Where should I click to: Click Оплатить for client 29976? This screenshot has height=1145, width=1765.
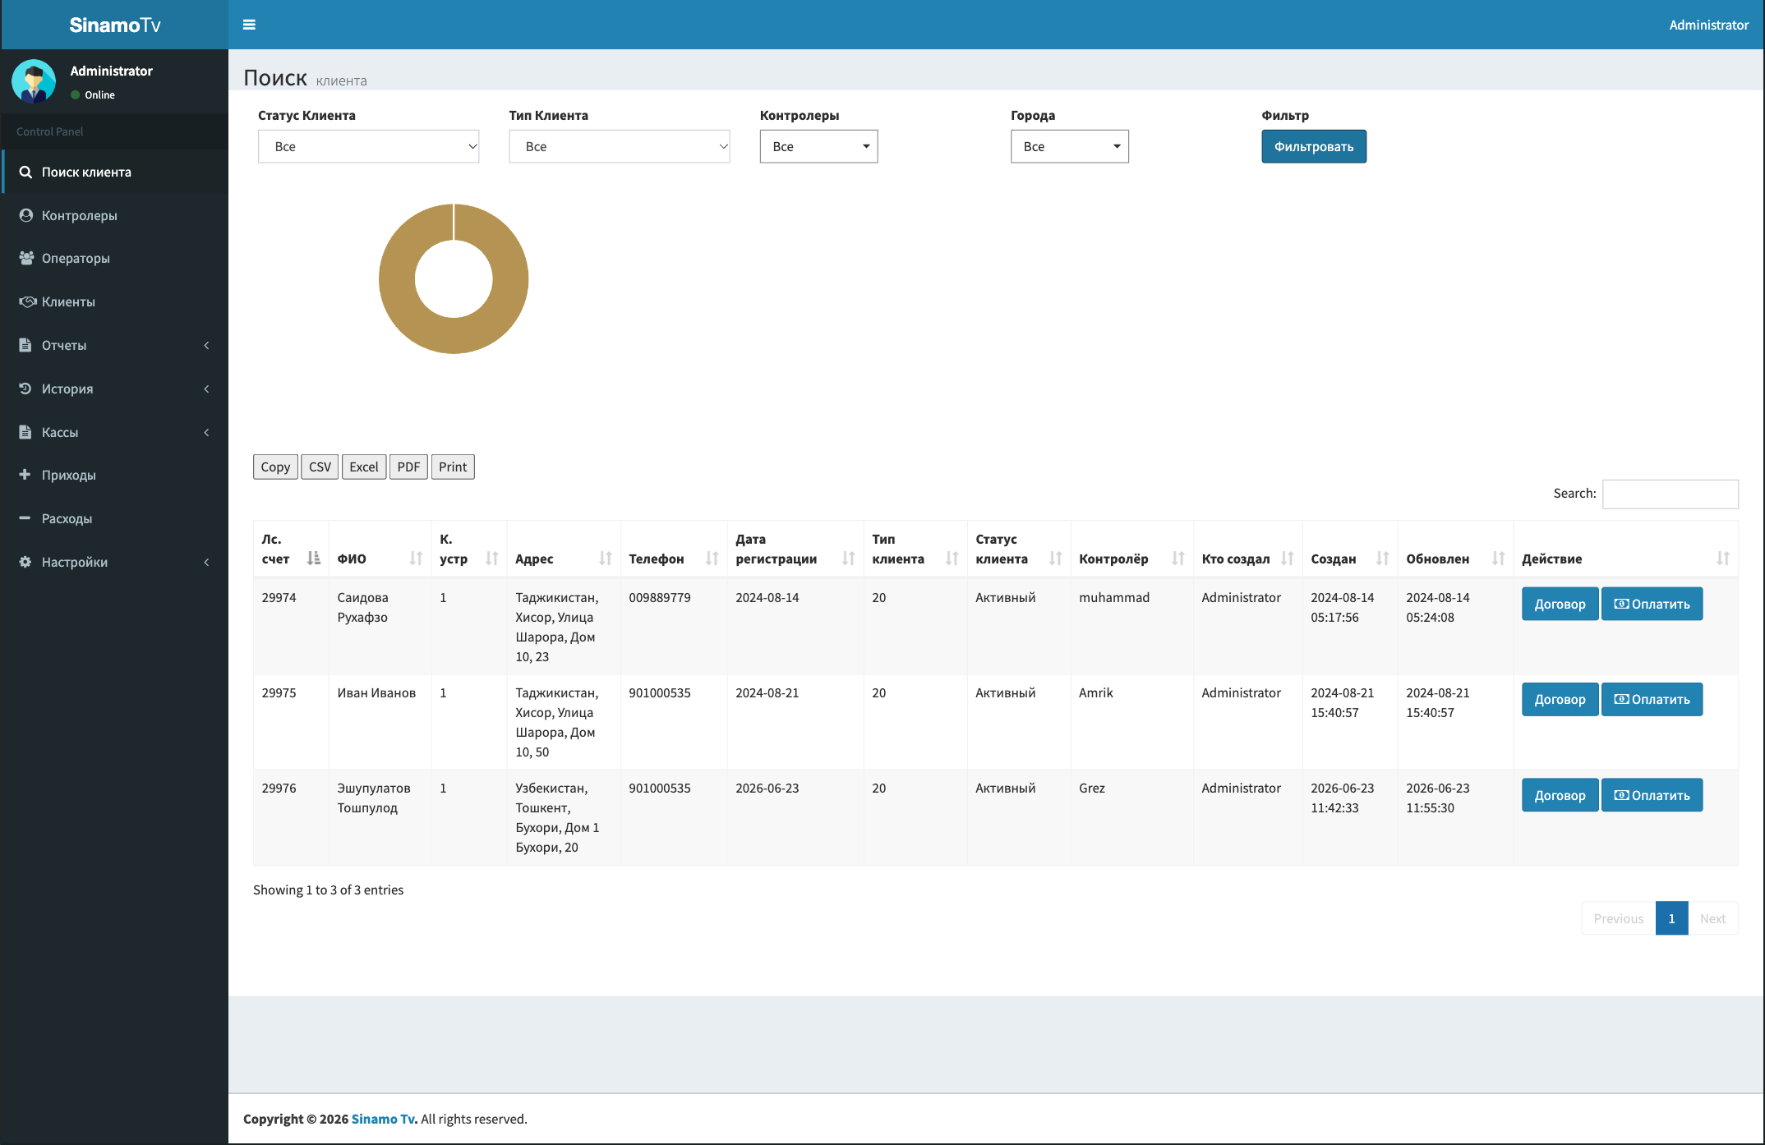click(1652, 795)
